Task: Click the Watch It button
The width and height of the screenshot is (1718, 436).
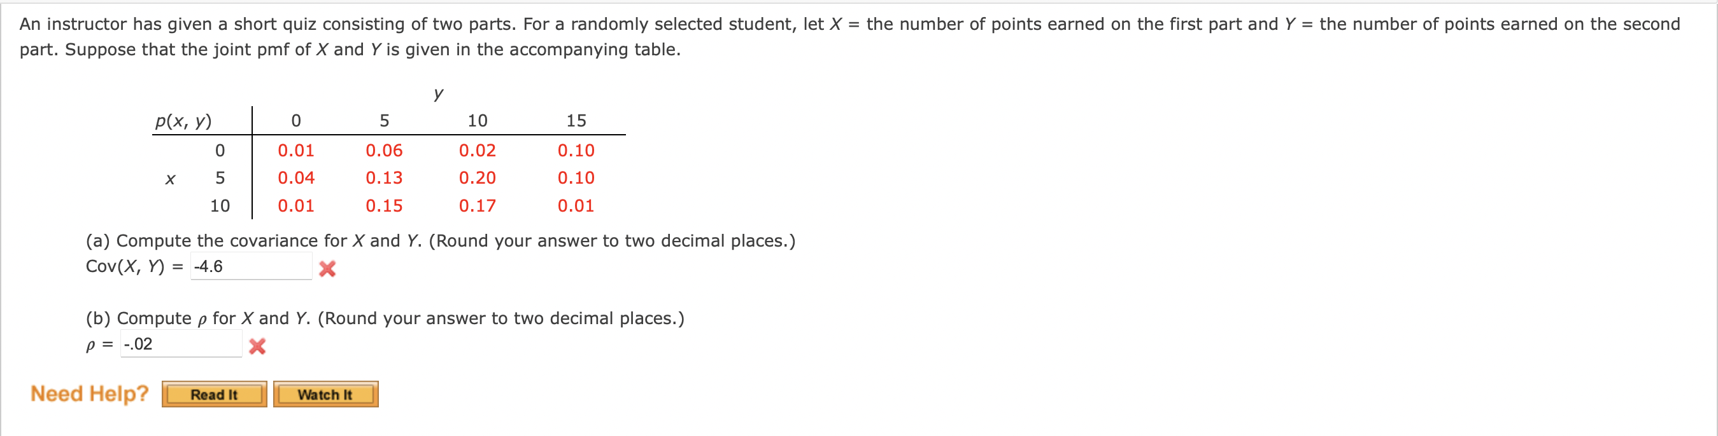Action: coord(325,394)
